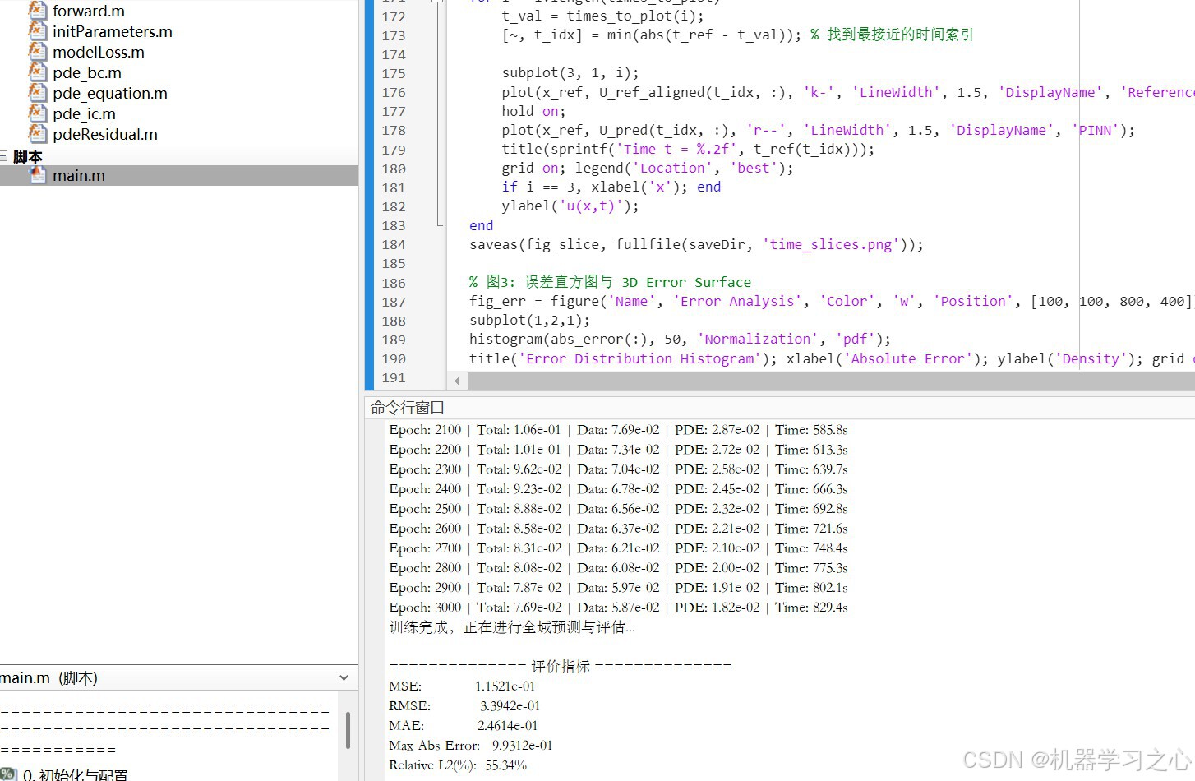Click the modelLoss.m file icon
This screenshot has height=781, width=1195.
pyautogui.click(x=37, y=52)
